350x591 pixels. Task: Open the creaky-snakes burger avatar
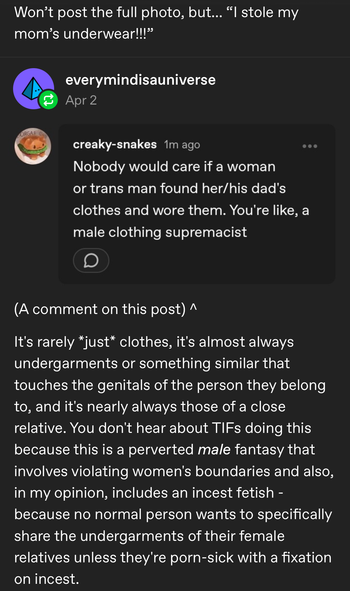[33, 146]
